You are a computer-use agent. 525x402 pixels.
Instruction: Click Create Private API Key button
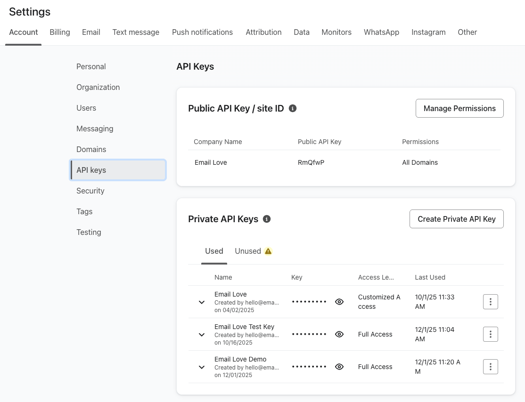pos(456,219)
